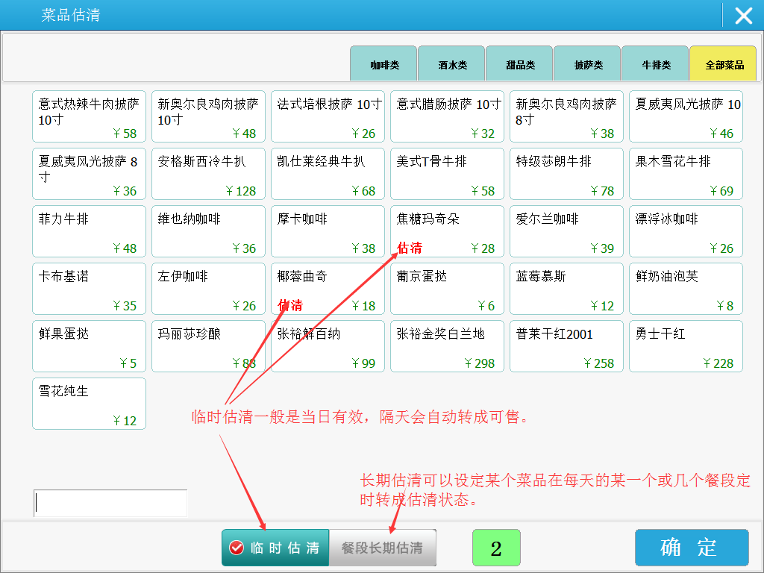
Task: Show all dishes via 全部菜品 tab
Action: pos(723,64)
